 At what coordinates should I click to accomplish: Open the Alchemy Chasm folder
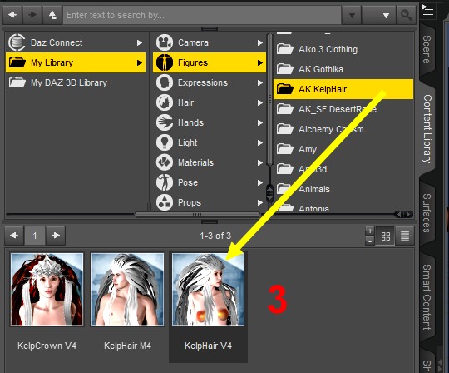[343, 129]
